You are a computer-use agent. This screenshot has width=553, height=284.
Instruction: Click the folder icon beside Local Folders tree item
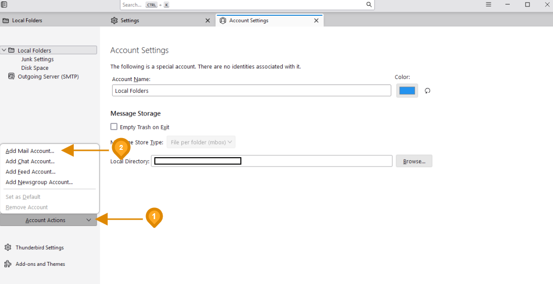coord(11,51)
